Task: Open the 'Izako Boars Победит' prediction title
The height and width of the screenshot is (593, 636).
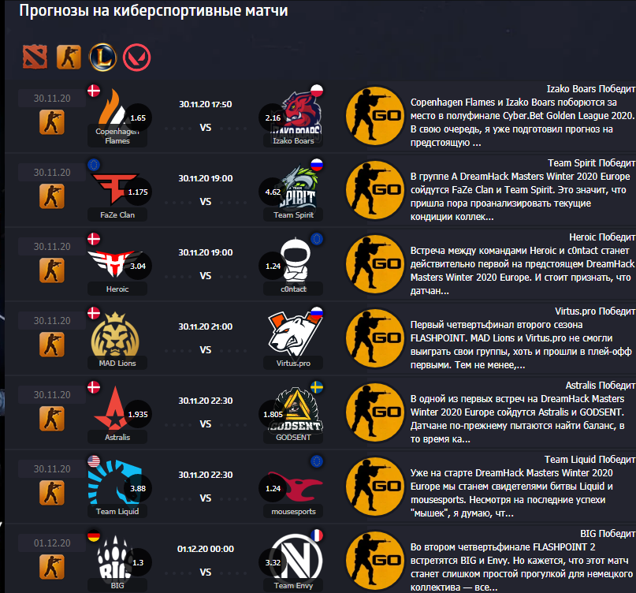Action: pos(590,89)
